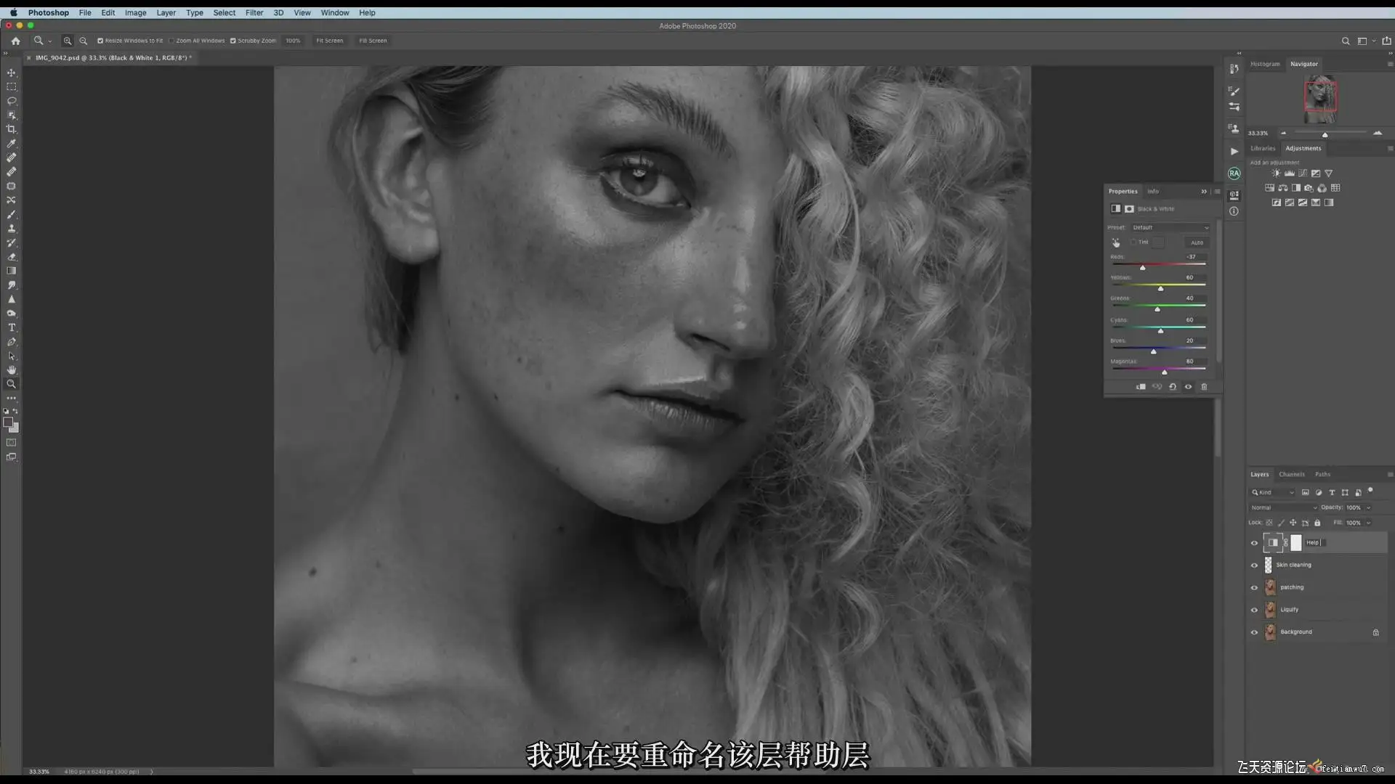Delete the adjustment layer via trash icon
The image size is (1395, 784).
pos(1204,387)
